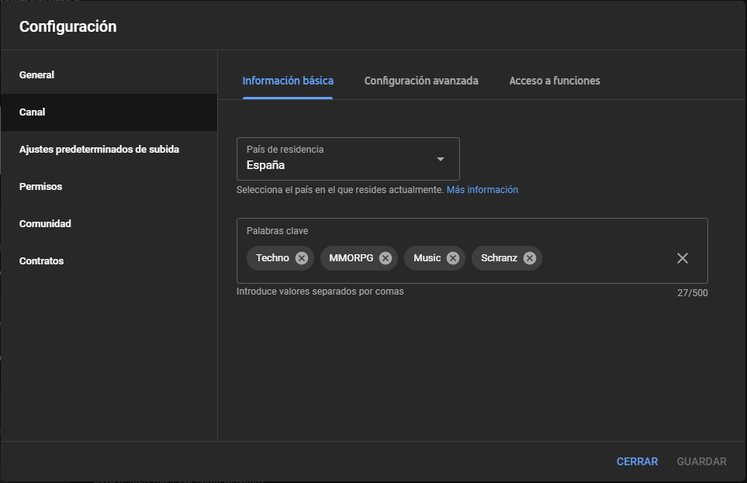Open the Configuración avanzada tab
This screenshot has height=483, width=747.
(x=421, y=81)
